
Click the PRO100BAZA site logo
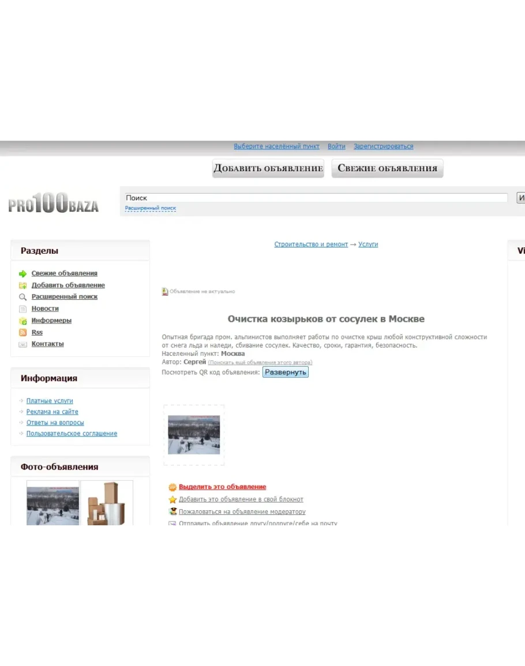[x=54, y=204]
